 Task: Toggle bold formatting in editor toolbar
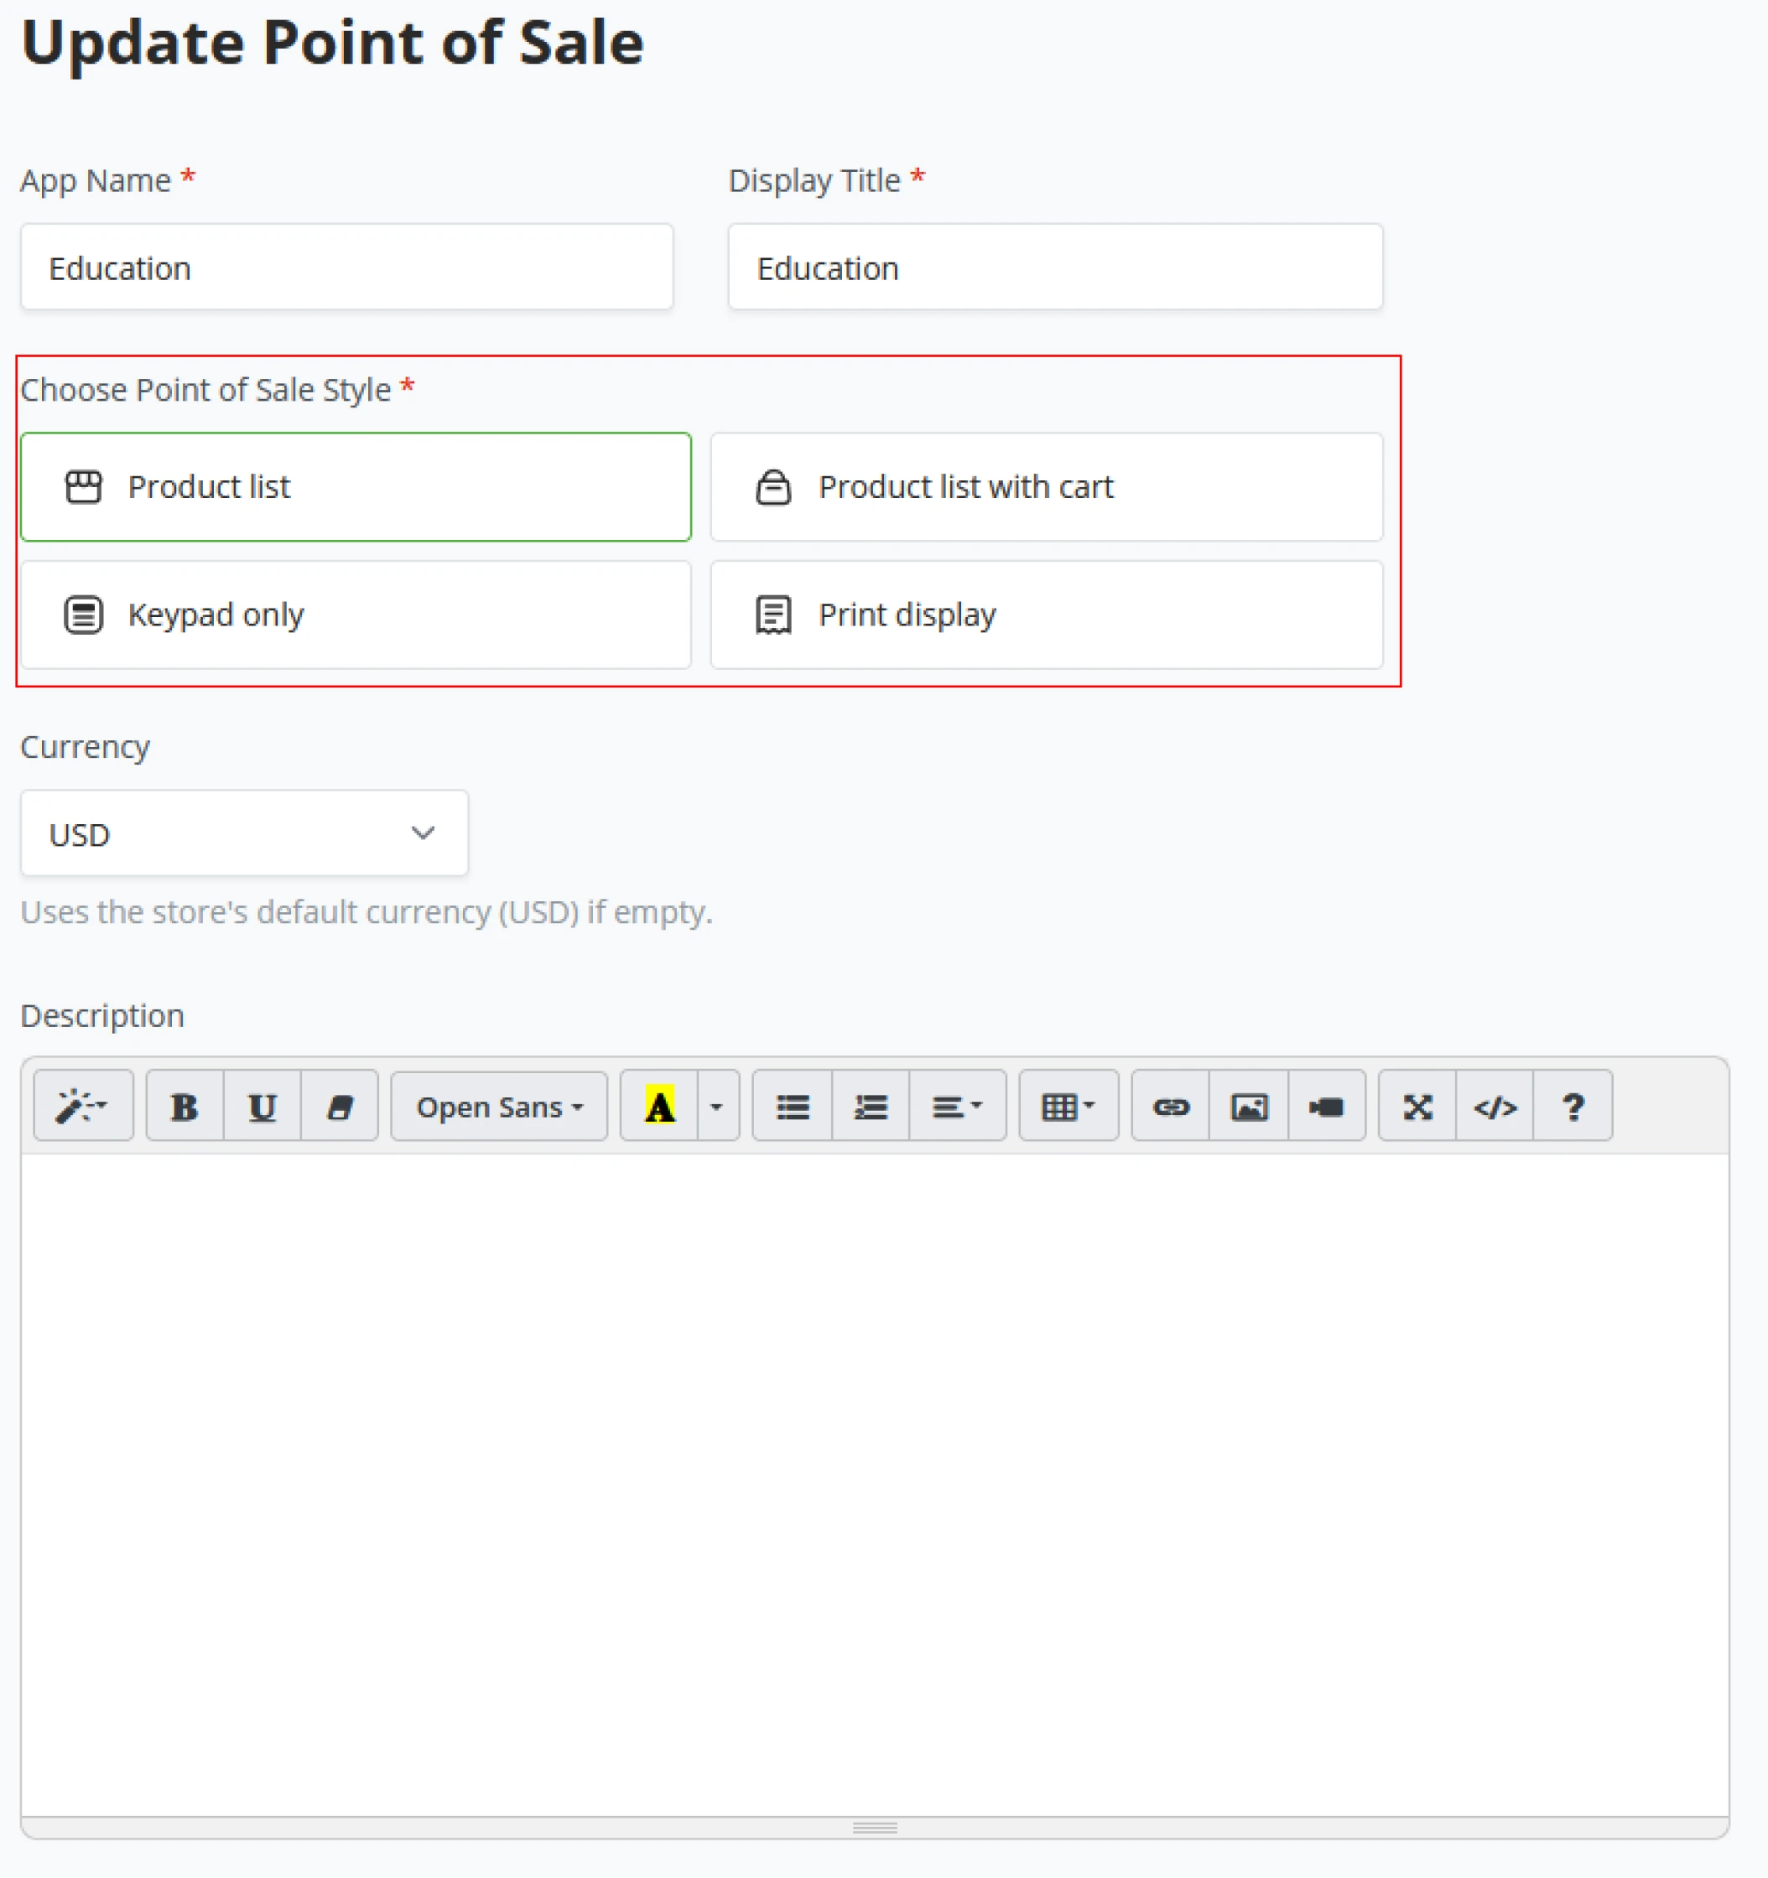[x=185, y=1106]
